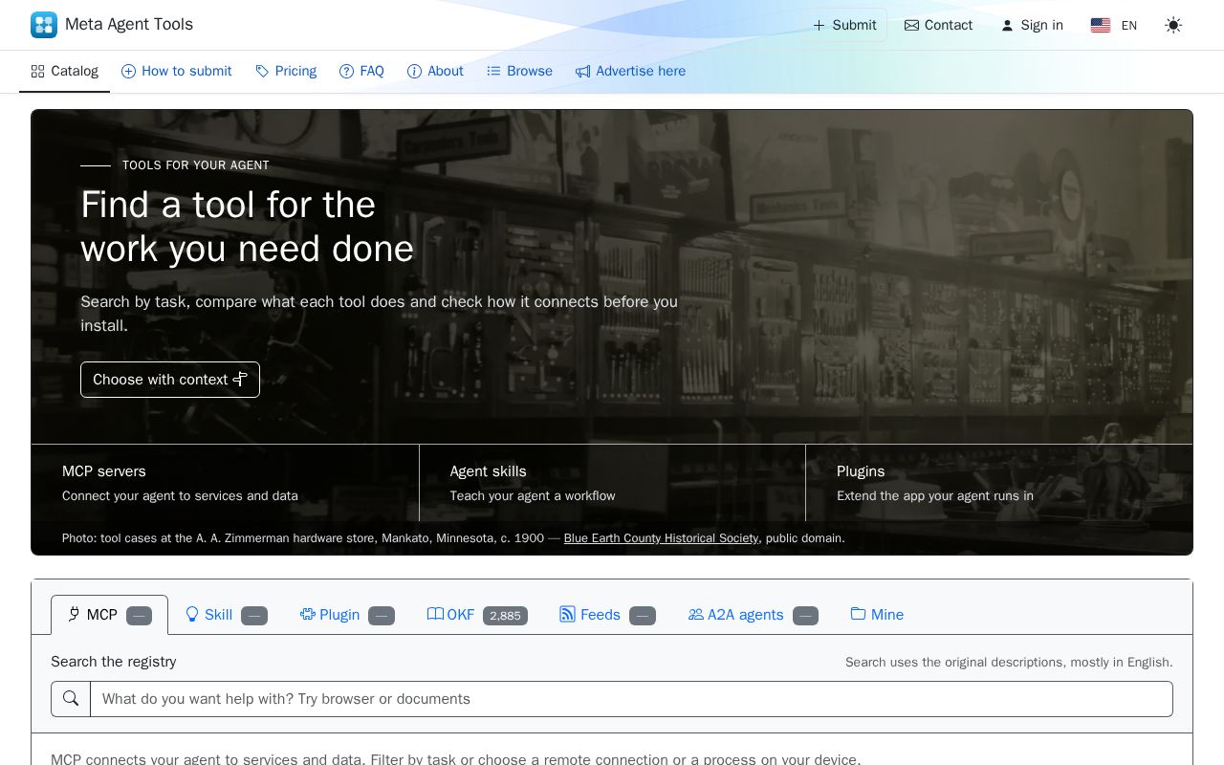Switch to the Mine tab

[877, 615]
